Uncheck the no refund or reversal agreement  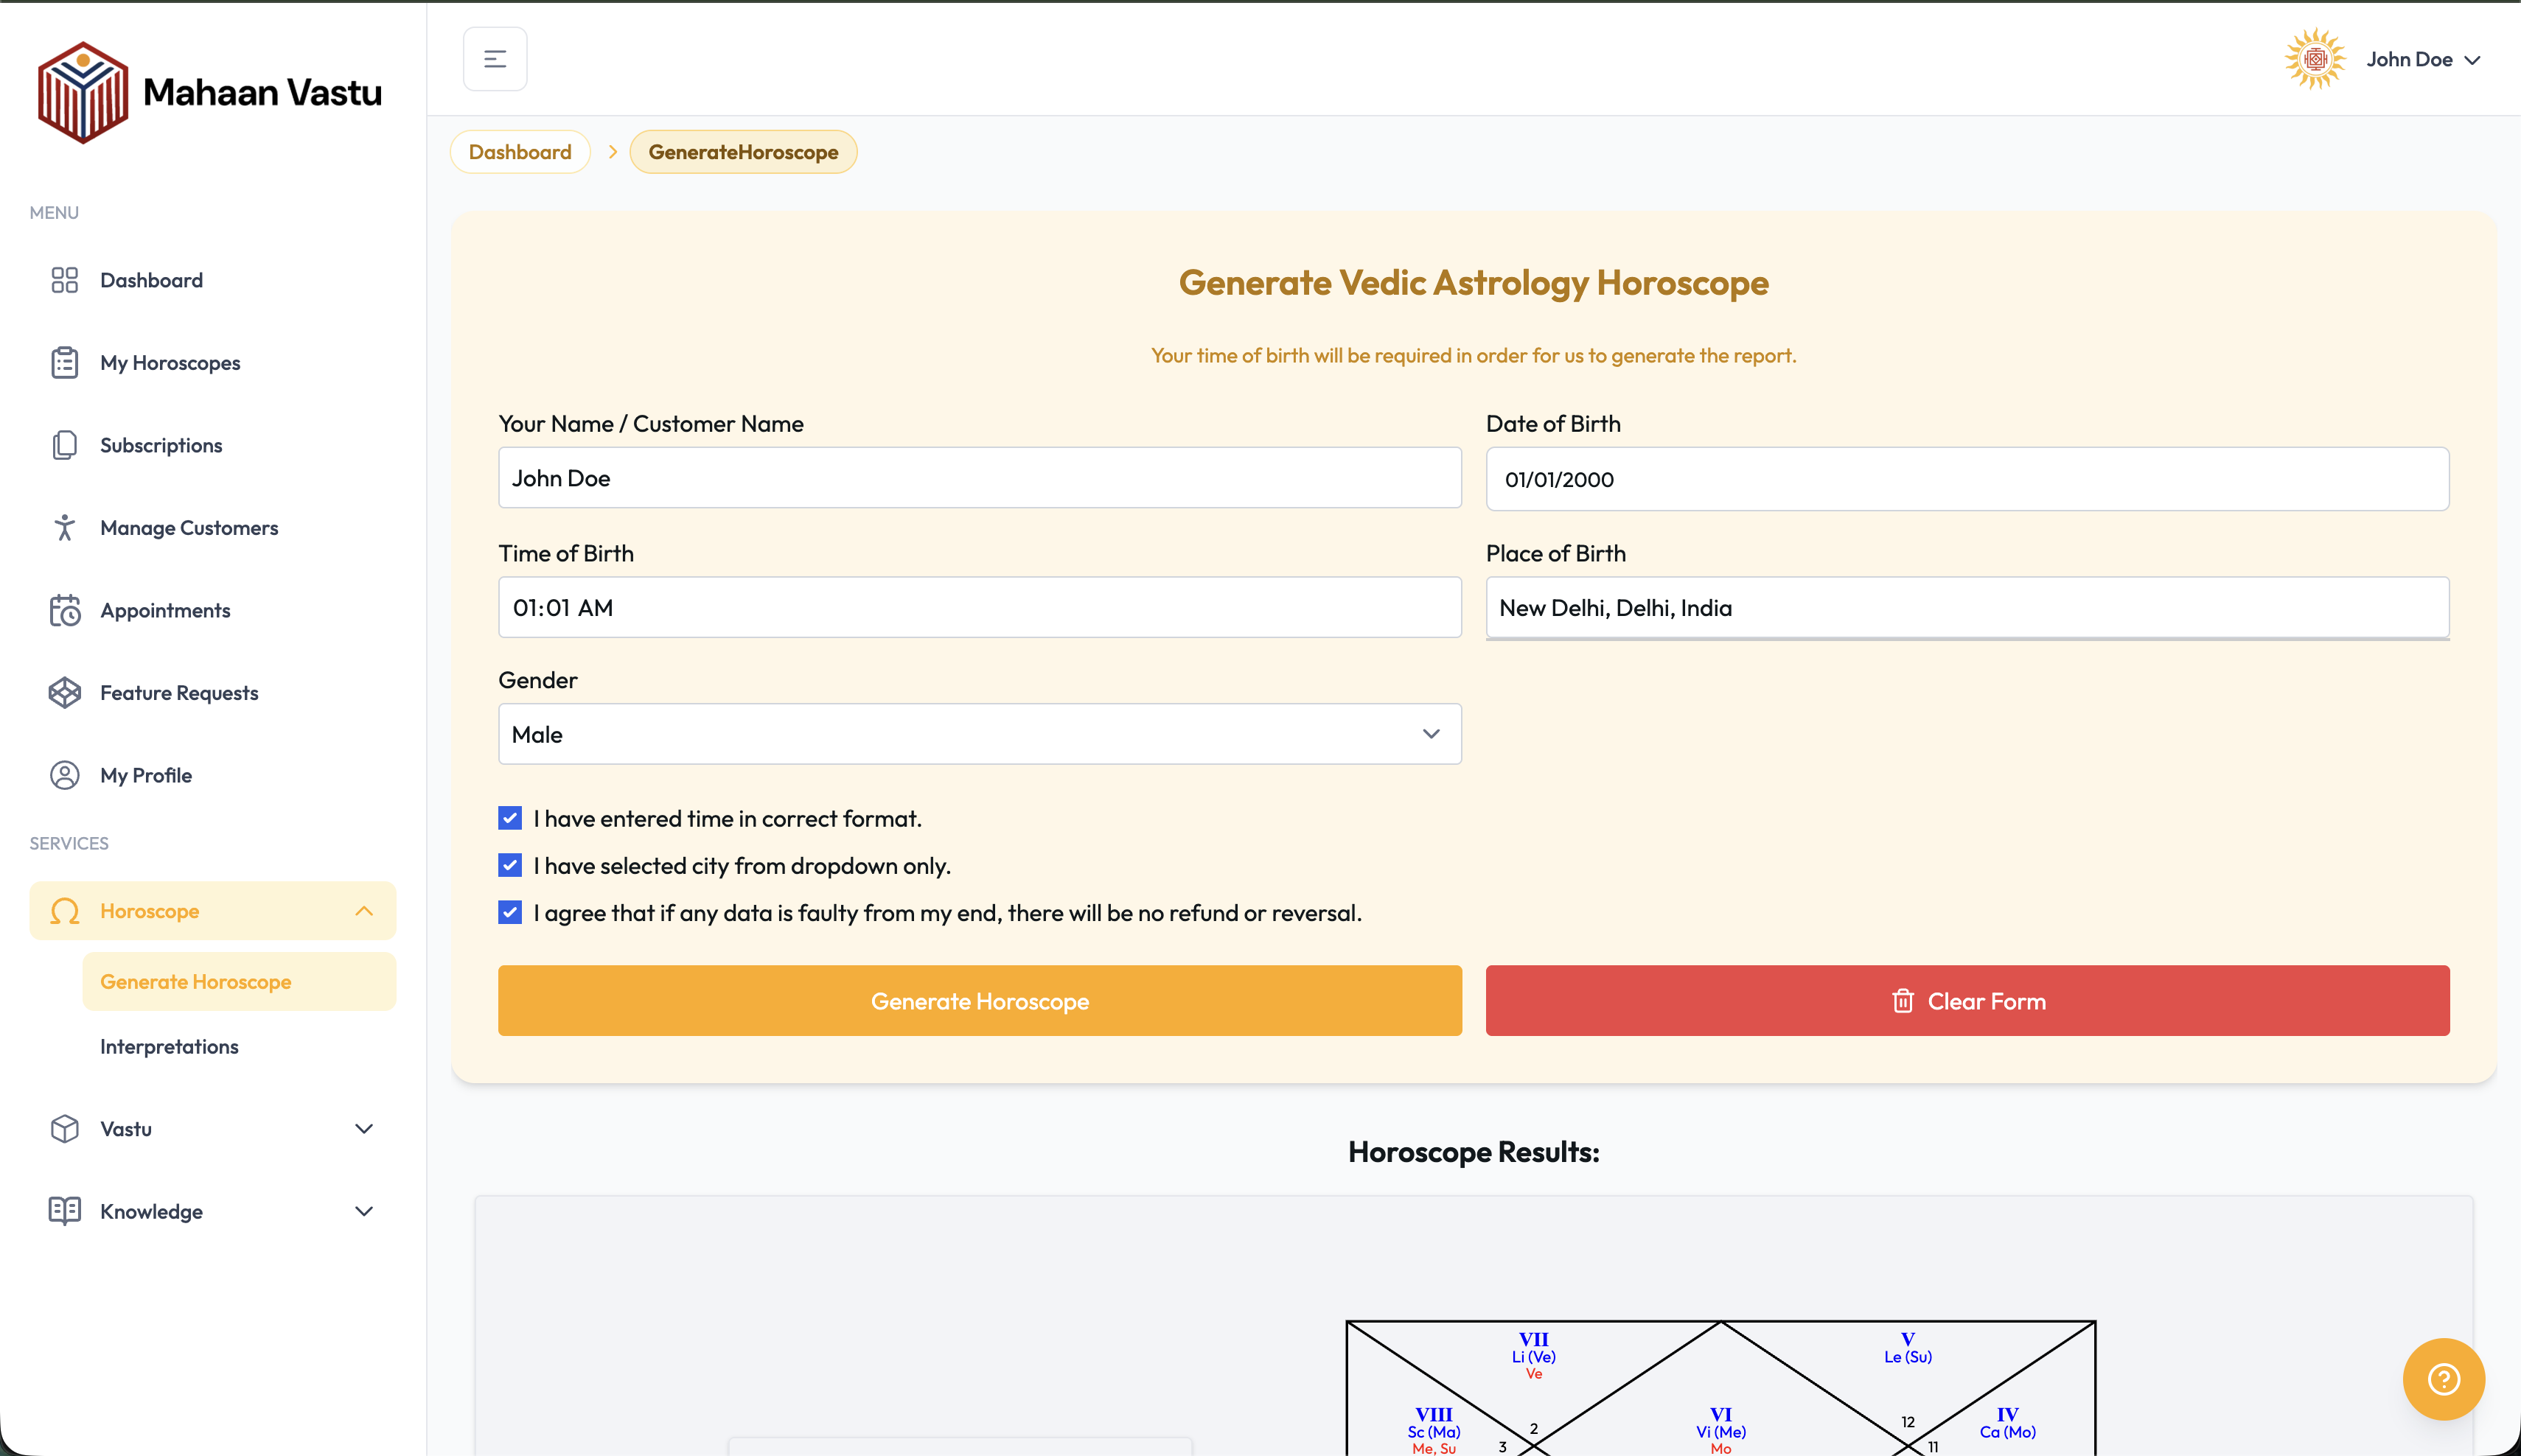pos(510,912)
